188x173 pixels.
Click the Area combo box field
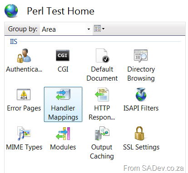[x=66, y=29]
